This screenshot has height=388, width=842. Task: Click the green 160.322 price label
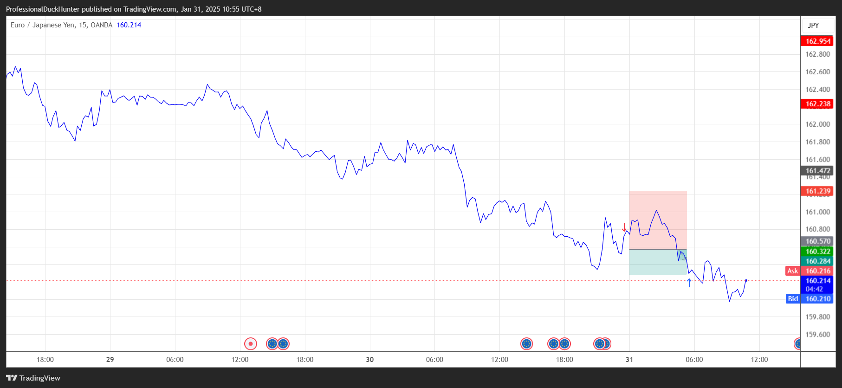click(x=817, y=252)
